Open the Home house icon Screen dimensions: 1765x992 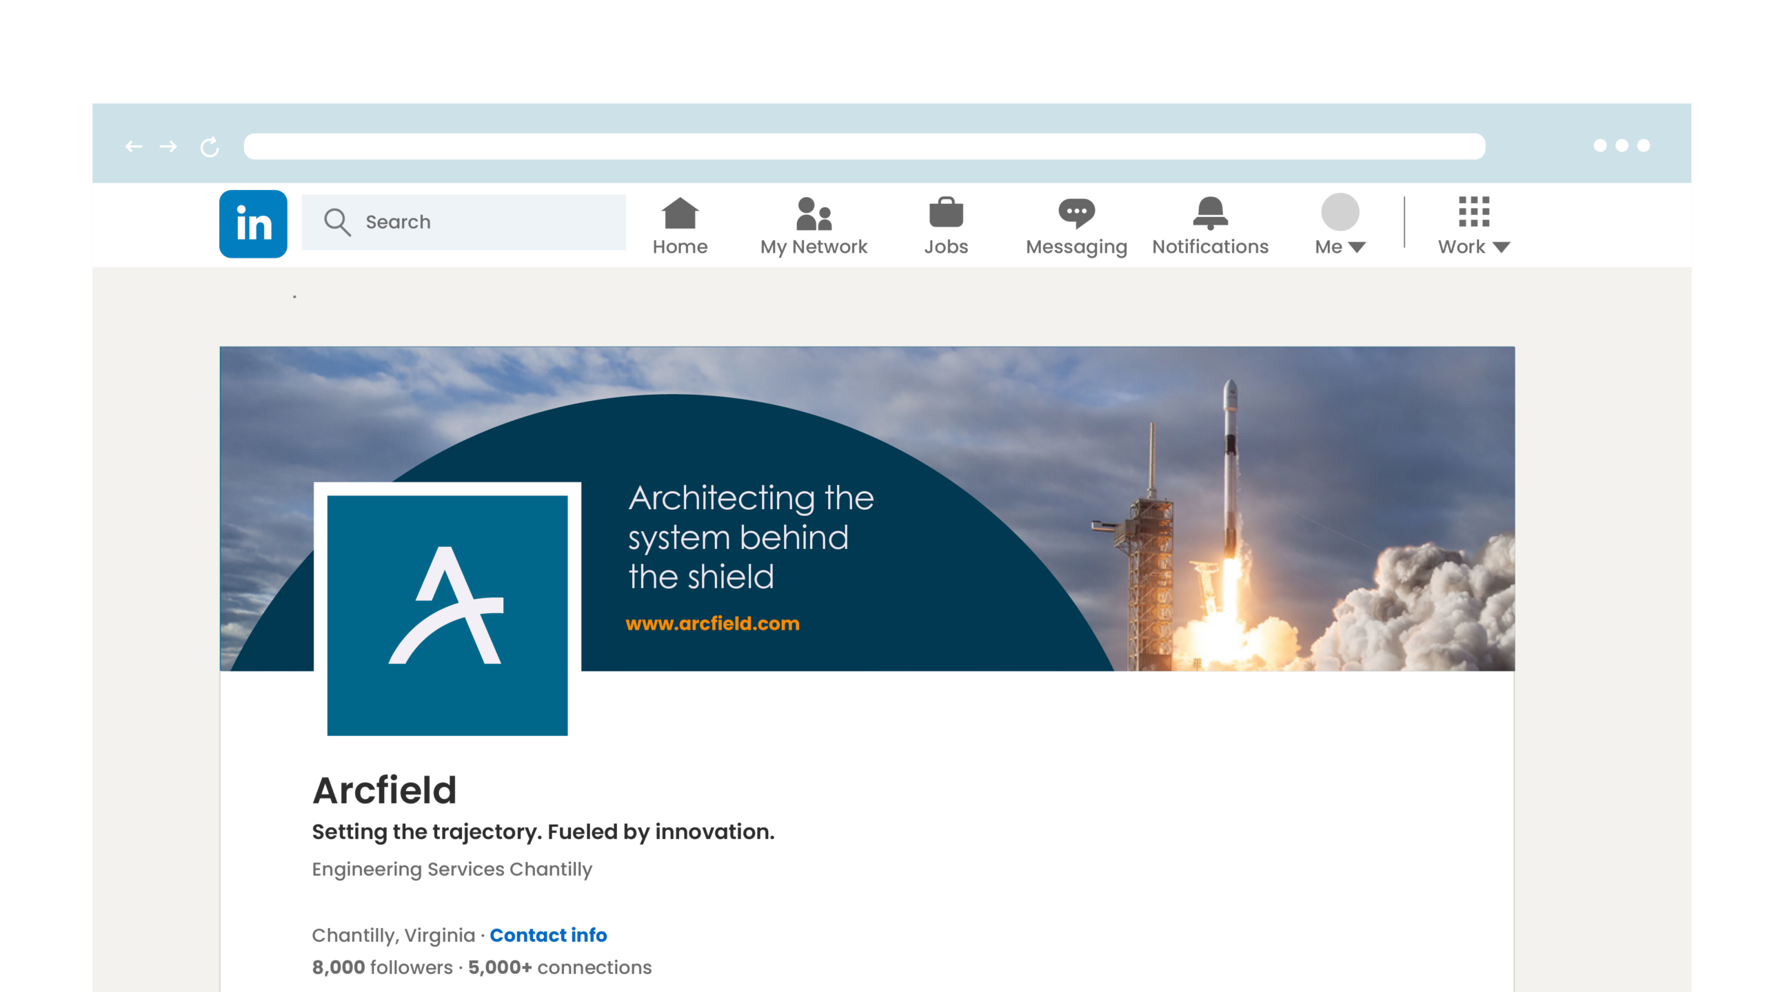680,213
